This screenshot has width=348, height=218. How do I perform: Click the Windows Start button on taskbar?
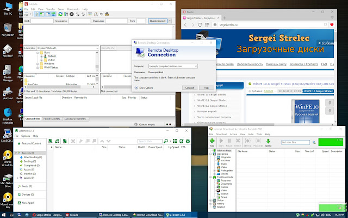4,215
